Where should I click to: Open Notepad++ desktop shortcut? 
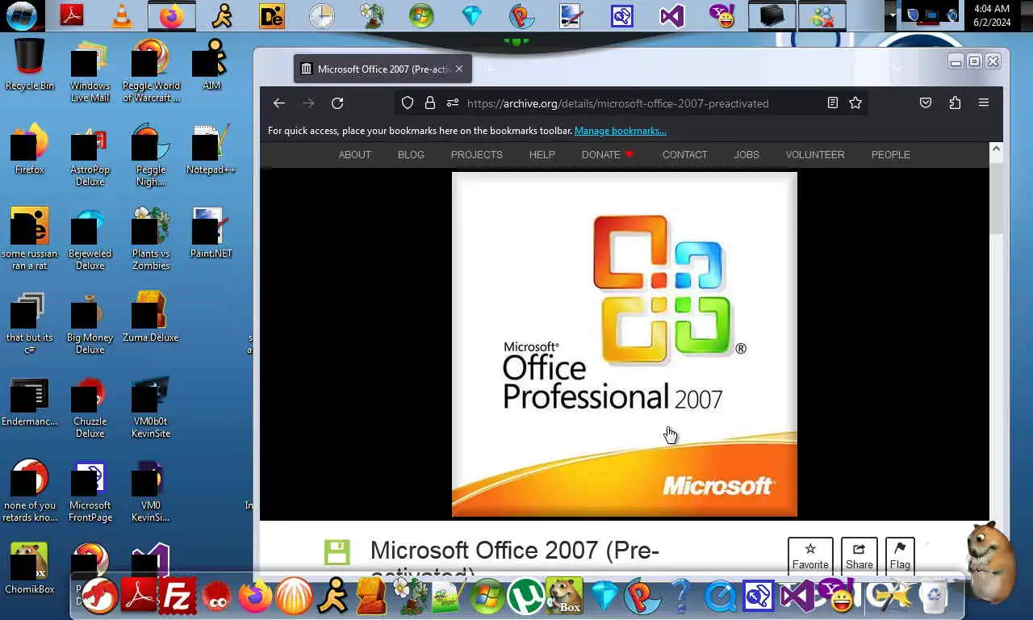211,150
